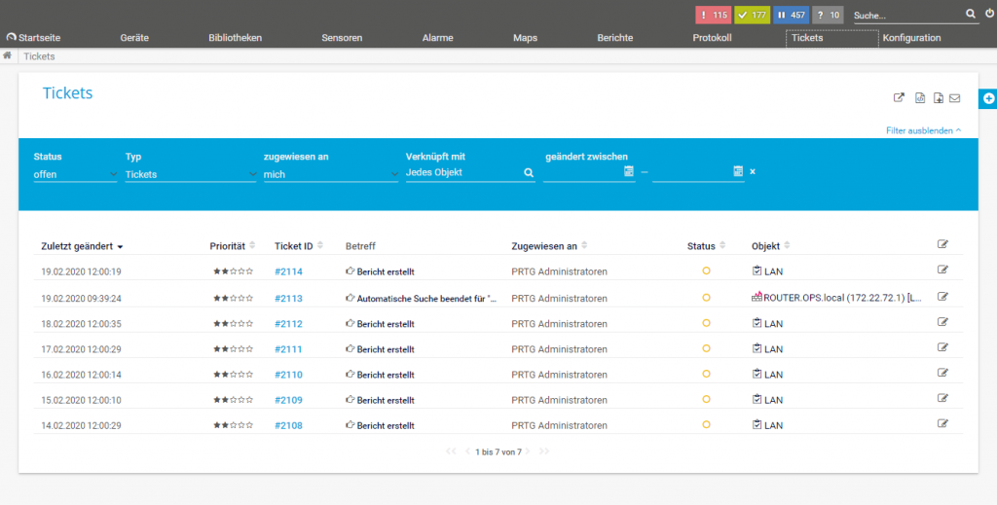Open the Status filter dropdown

coord(75,174)
